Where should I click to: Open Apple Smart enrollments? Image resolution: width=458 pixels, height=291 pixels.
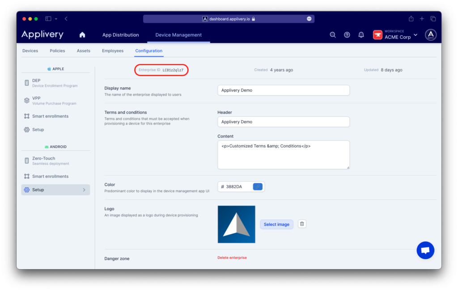point(55,116)
